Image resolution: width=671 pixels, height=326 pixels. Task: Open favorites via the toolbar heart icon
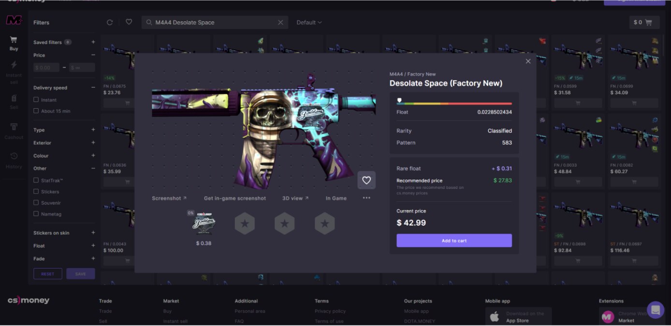coord(129,22)
